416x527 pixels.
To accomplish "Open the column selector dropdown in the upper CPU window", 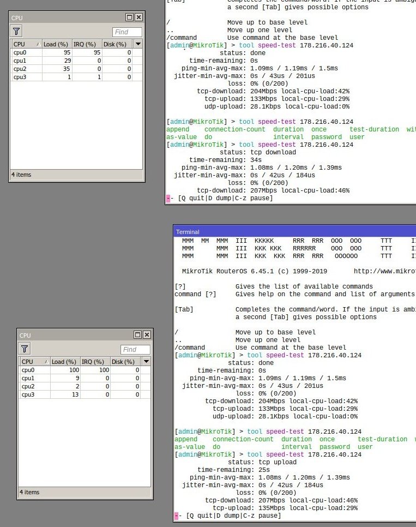I will pos(138,44).
